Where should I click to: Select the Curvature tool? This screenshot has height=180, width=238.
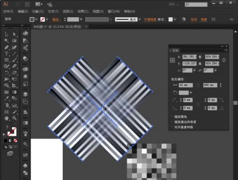pyautogui.click(x=14, y=47)
